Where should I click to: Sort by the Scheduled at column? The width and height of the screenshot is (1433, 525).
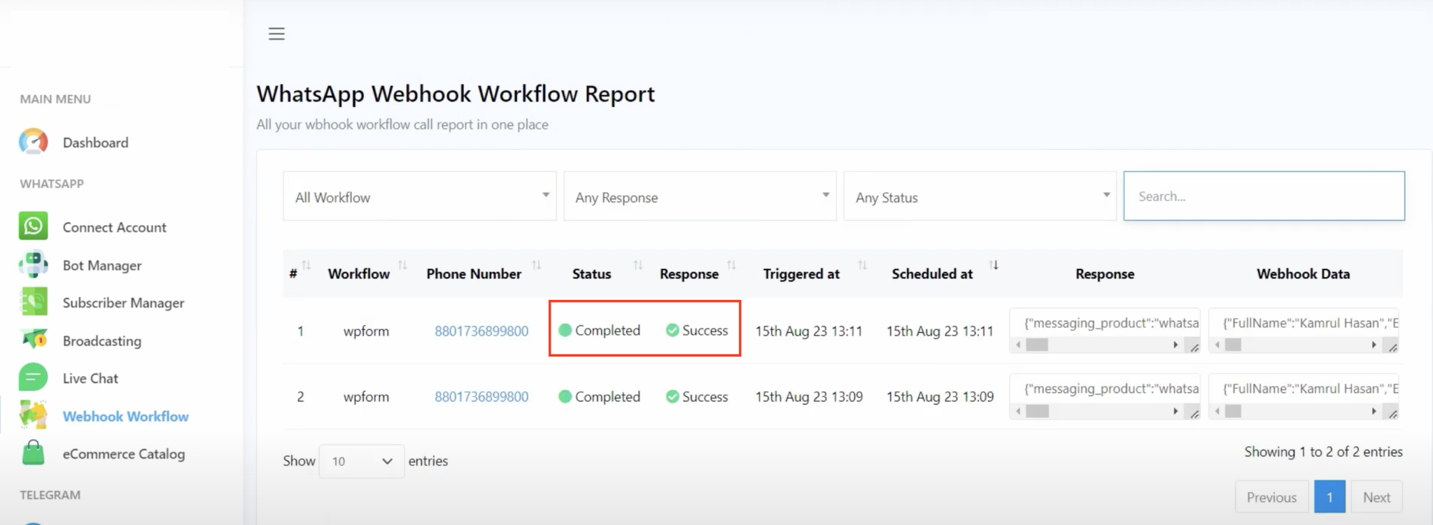coord(994,266)
